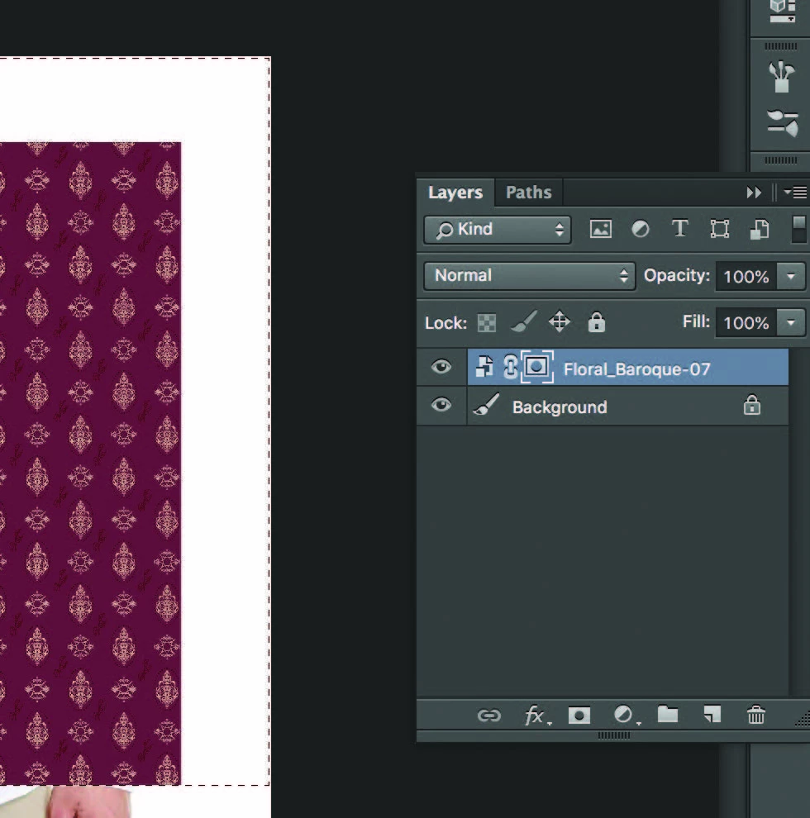This screenshot has width=810, height=818.
Task: Switch to the Paths tab
Action: (x=528, y=193)
